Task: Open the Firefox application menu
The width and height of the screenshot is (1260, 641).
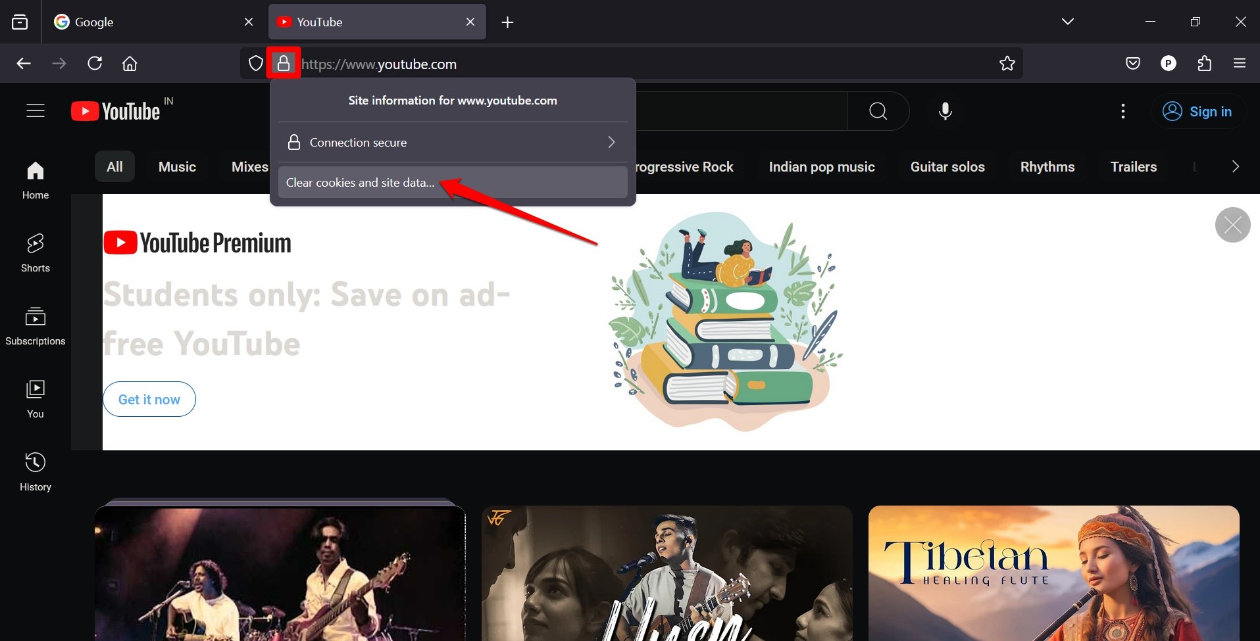Action: pyautogui.click(x=1240, y=64)
